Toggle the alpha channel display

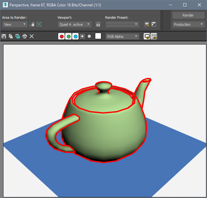pyautogui.click(x=82, y=36)
